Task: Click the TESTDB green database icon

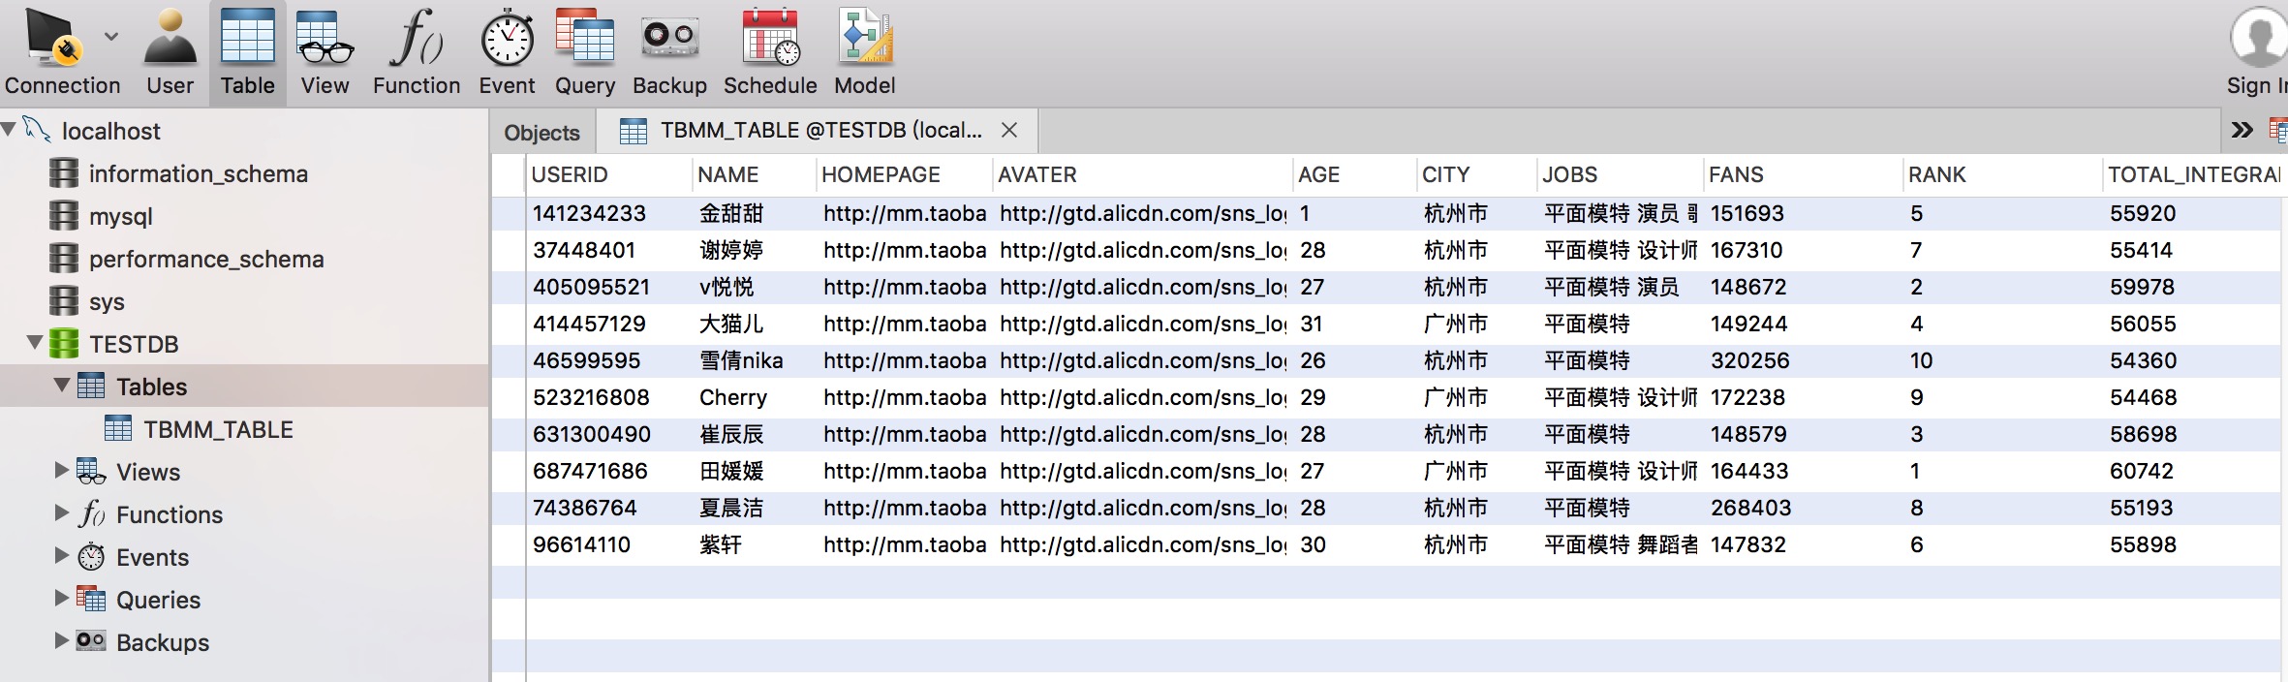Action: (64, 343)
